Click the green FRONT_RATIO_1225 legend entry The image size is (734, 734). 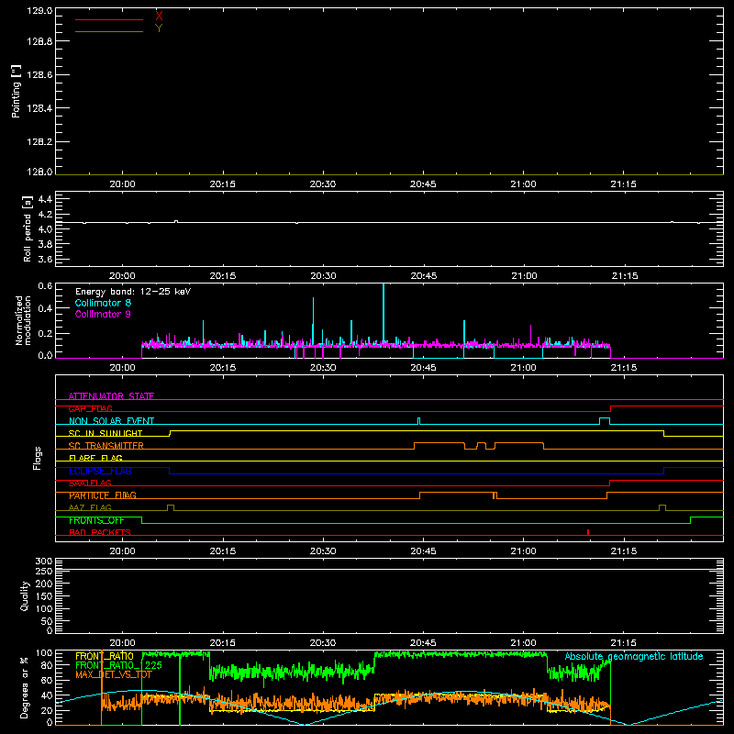click(x=118, y=665)
